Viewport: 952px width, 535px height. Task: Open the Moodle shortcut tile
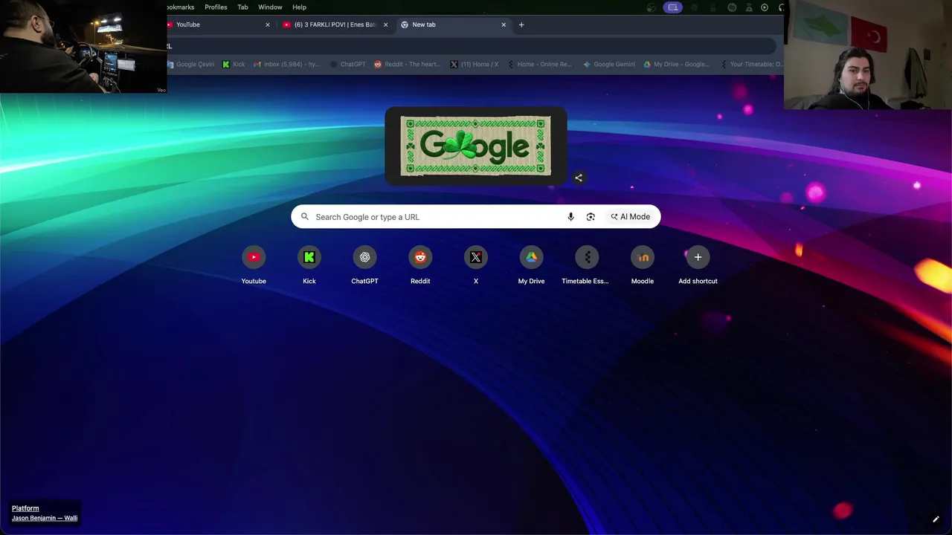coord(643,266)
